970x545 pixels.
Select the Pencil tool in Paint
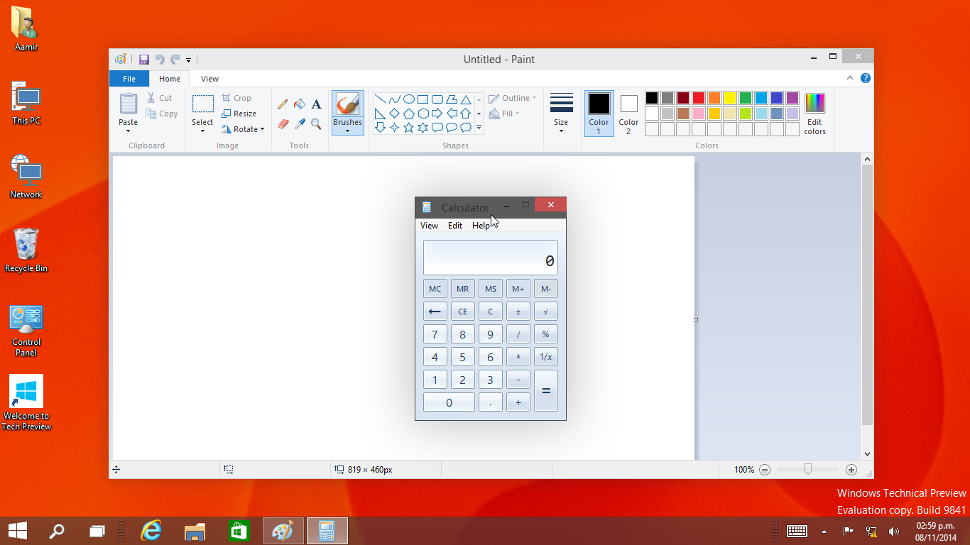click(283, 104)
